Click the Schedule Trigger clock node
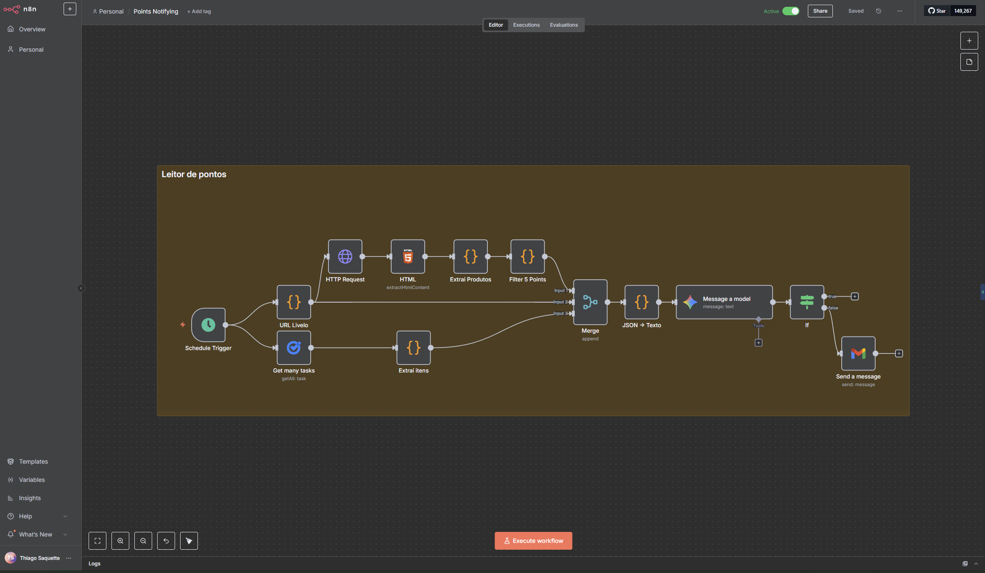The width and height of the screenshot is (985, 573). pos(208,325)
